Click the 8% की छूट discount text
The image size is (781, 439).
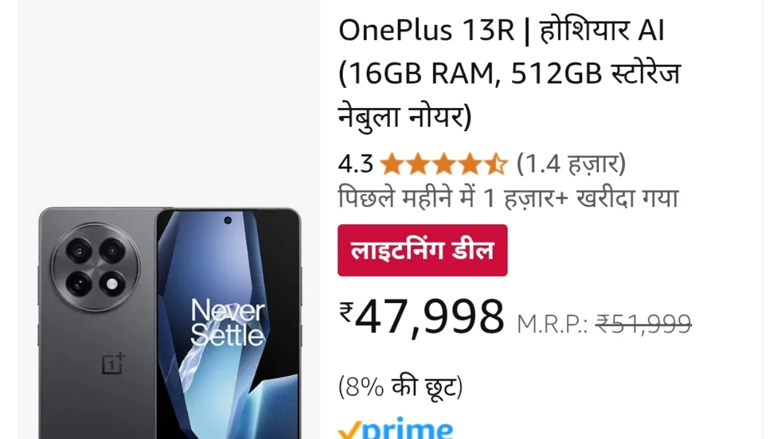(x=400, y=387)
